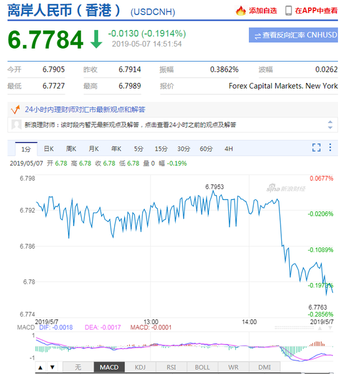Screen dimensions: 343x374
Task: Select the 1分 chart tab
Action: 26,149
